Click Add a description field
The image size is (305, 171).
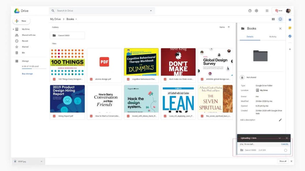tap(248, 120)
